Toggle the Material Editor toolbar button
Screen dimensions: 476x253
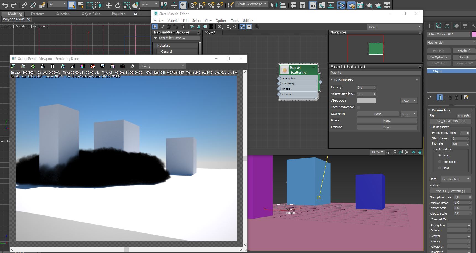341,5
